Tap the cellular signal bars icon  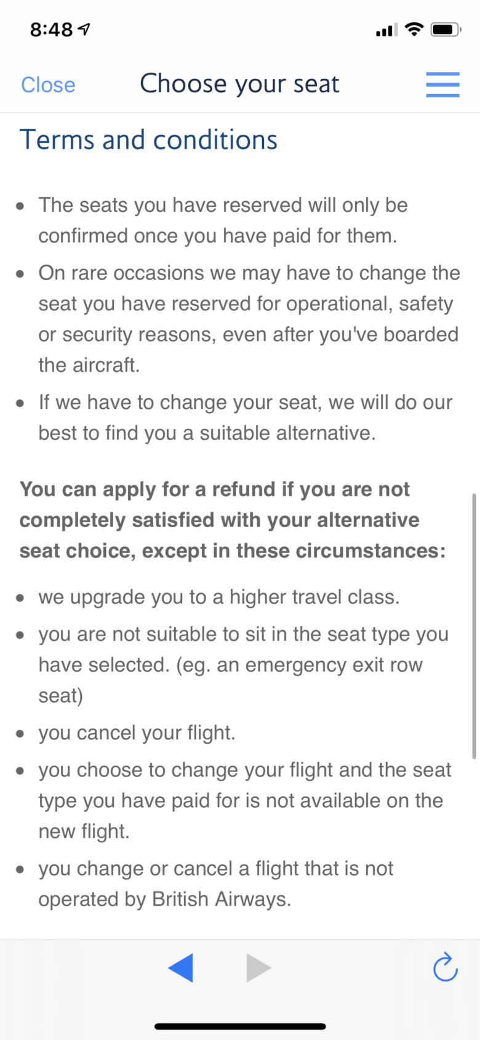(387, 30)
